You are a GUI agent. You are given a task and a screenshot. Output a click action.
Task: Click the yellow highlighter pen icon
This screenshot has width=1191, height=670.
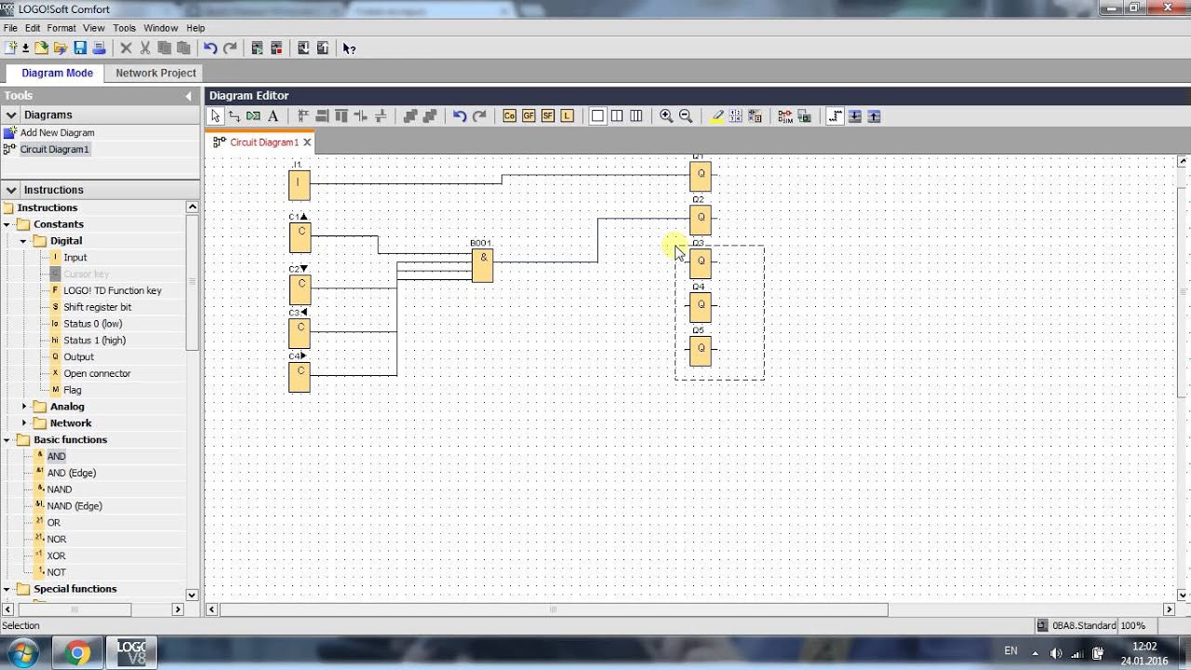[x=716, y=116]
